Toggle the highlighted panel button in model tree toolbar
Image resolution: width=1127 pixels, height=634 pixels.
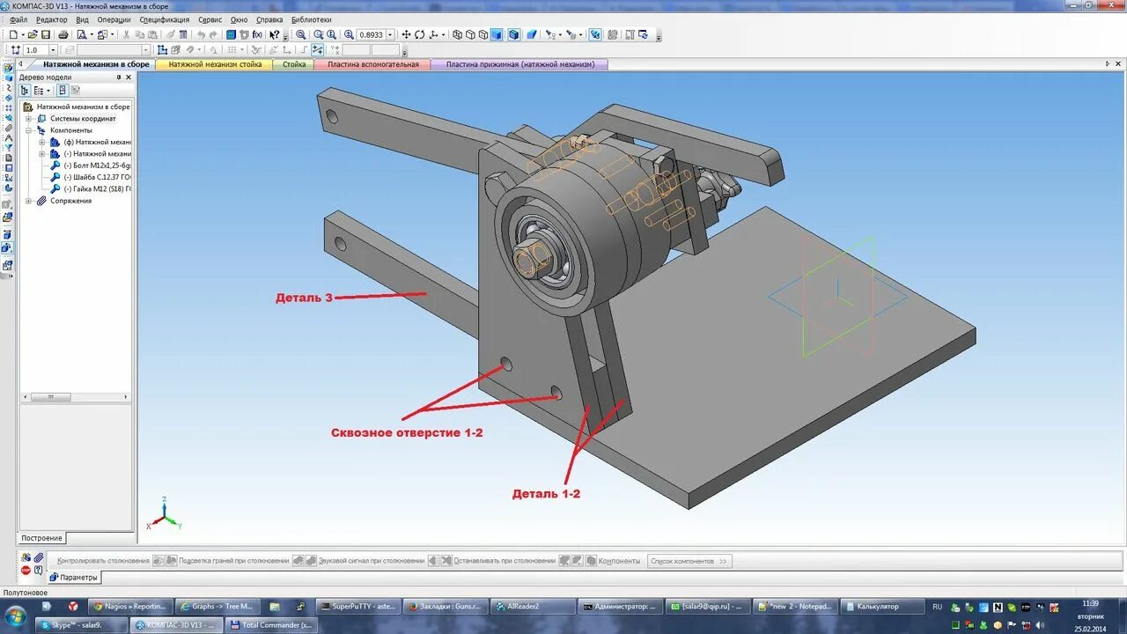click(x=63, y=90)
